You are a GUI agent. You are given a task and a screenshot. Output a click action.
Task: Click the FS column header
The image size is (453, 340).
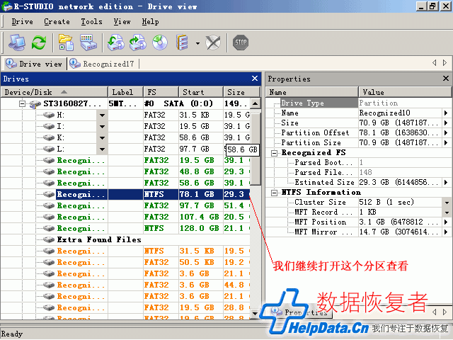pos(161,92)
